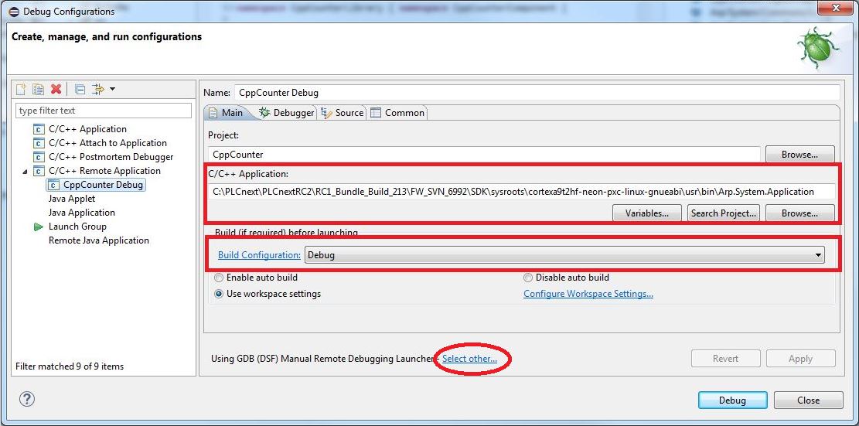This screenshot has height=426, width=859.
Task: Click the Revert button
Action: tap(725, 359)
